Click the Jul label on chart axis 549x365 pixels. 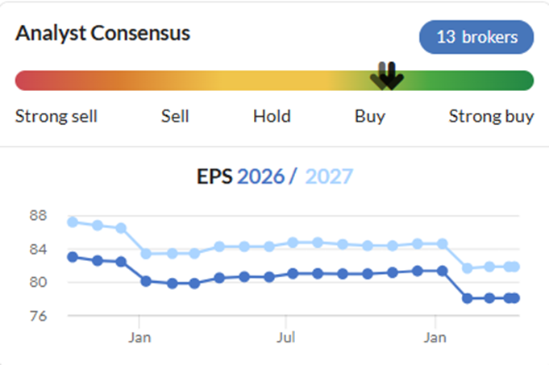(x=285, y=338)
